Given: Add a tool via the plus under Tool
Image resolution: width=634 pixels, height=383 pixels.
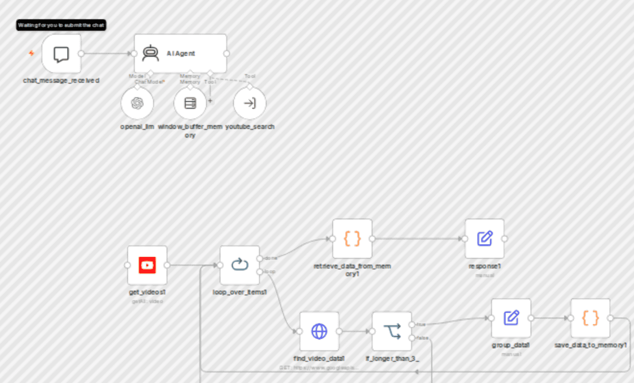Looking at the screenshot, I should (210, 101).
